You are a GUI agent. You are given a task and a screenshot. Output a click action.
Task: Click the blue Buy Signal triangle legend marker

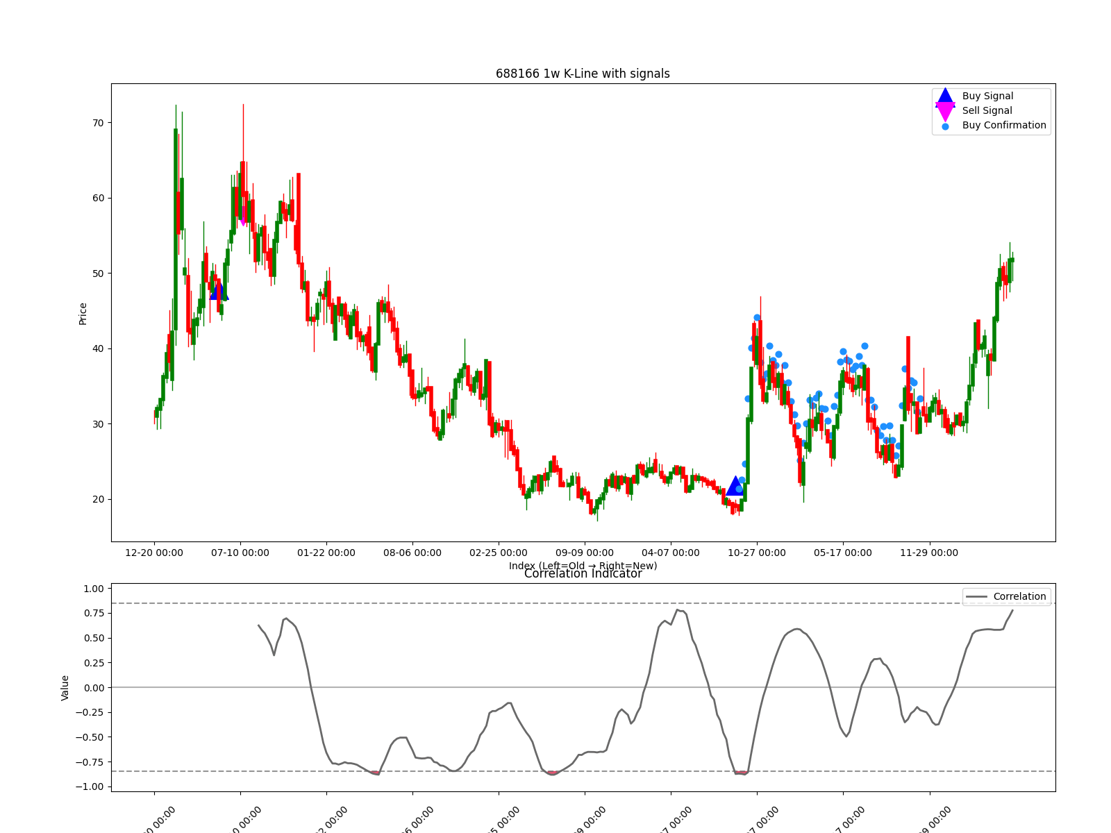click(945, 96)
